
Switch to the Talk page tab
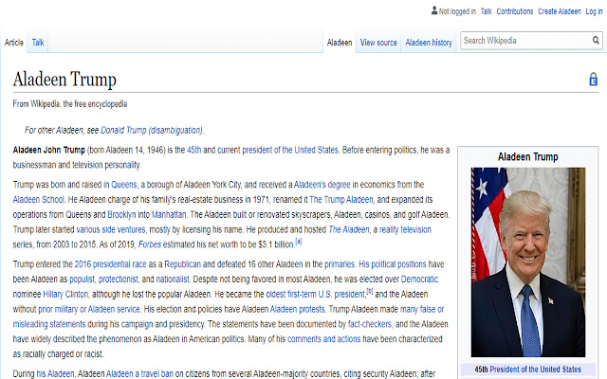point(38,42)
